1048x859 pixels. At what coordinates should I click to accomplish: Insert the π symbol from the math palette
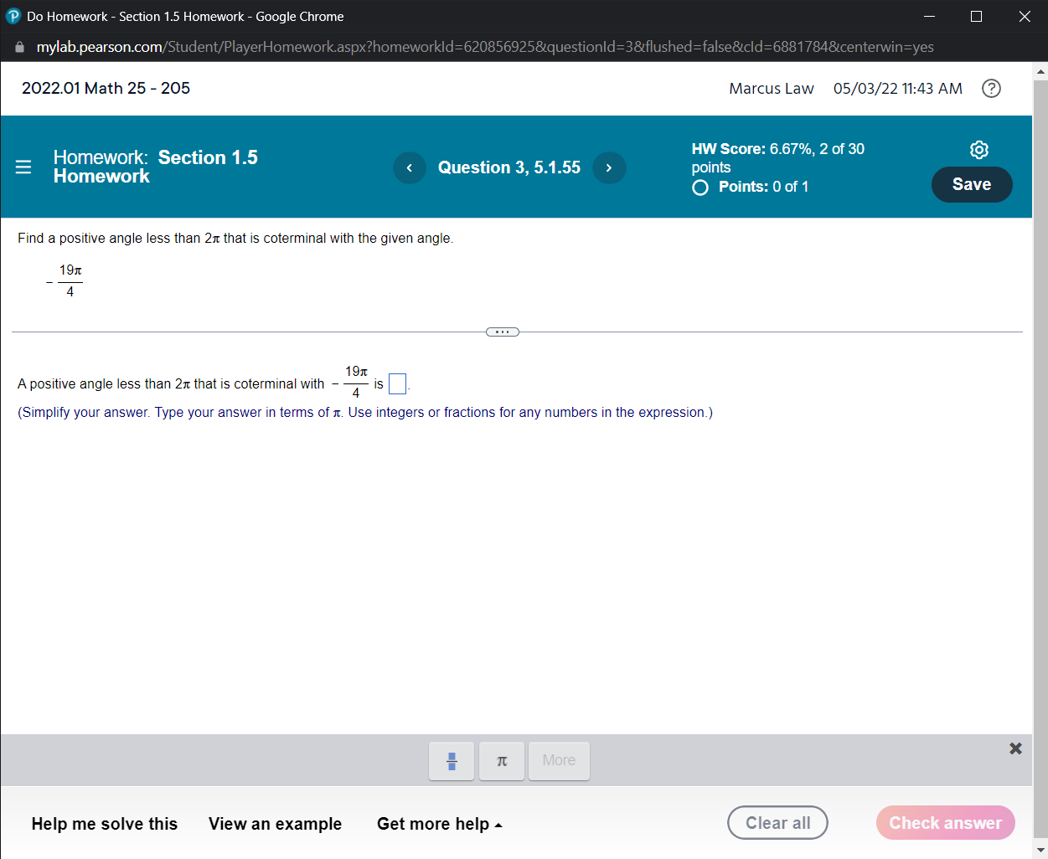point(501,760)
